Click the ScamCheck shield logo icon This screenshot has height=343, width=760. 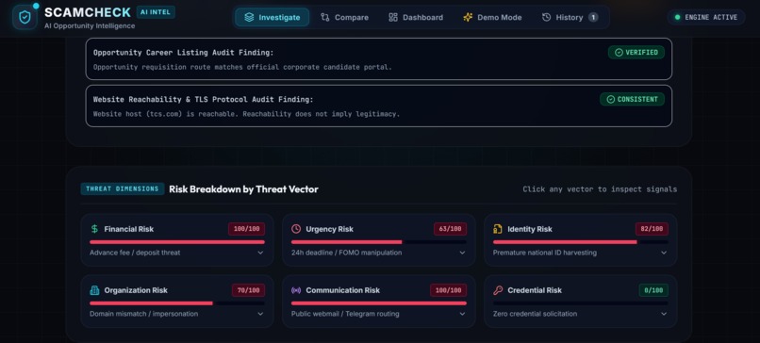25,18
